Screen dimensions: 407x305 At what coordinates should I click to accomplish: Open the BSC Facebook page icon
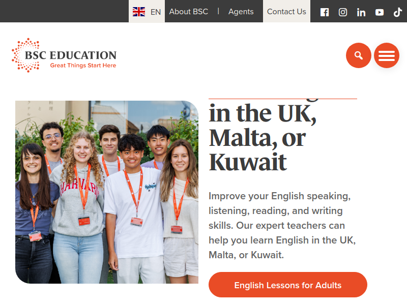(x=324, y=12)
